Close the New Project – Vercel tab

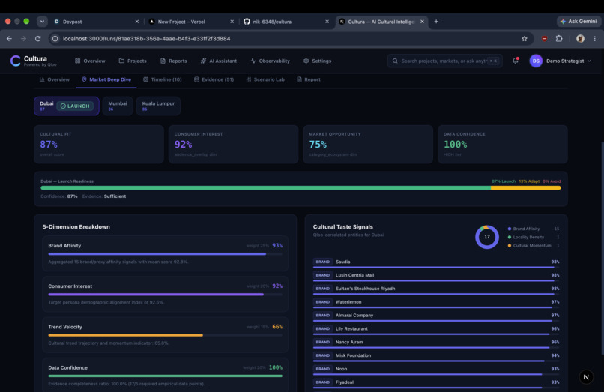[232, 22]
